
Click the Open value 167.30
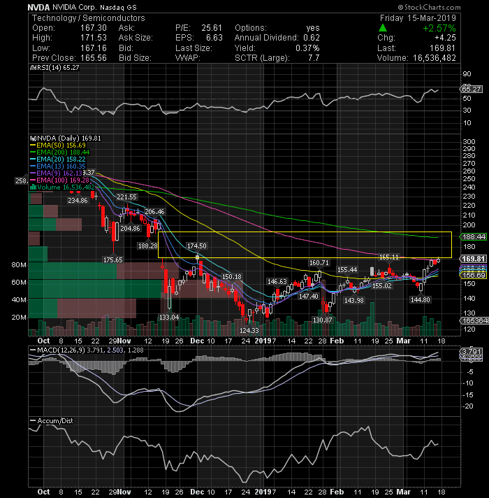93,28
